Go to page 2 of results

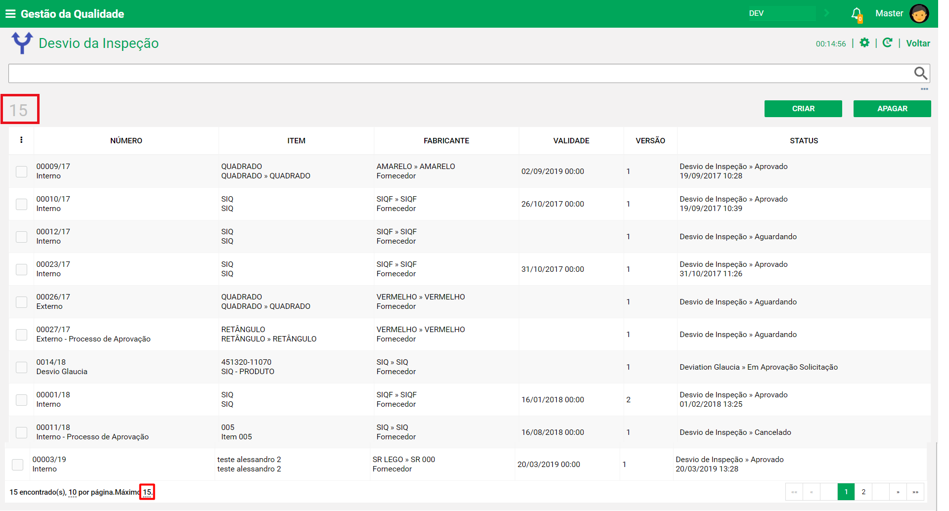[x=863, y=492]
